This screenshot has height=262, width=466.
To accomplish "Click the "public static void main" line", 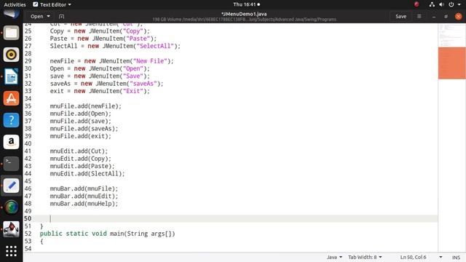I will pos(107,234).
